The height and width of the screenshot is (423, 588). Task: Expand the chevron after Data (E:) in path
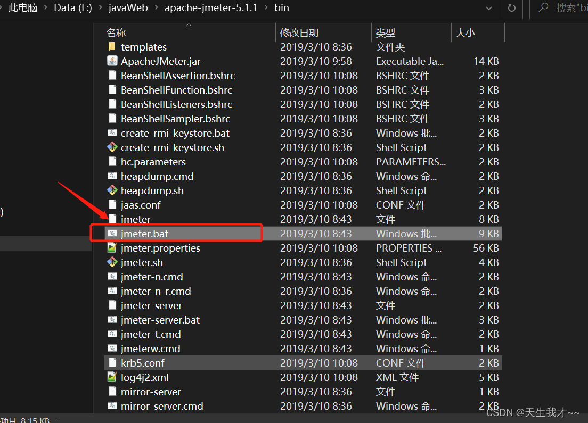click(100, 8)
